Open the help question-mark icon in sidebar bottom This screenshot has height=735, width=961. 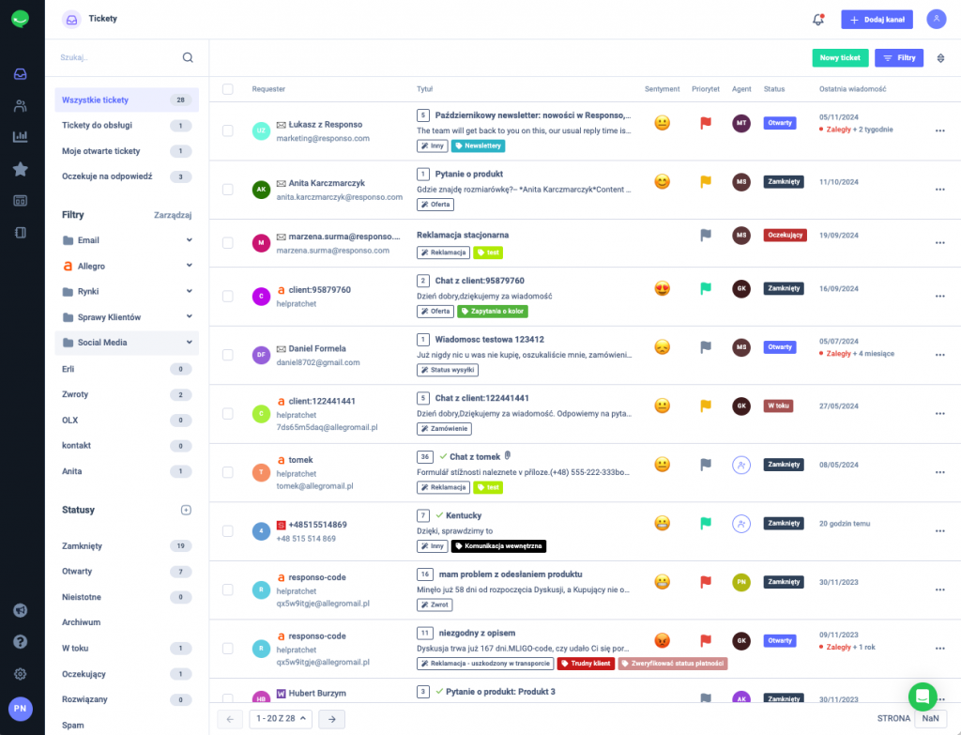click(x=21, y=642)
